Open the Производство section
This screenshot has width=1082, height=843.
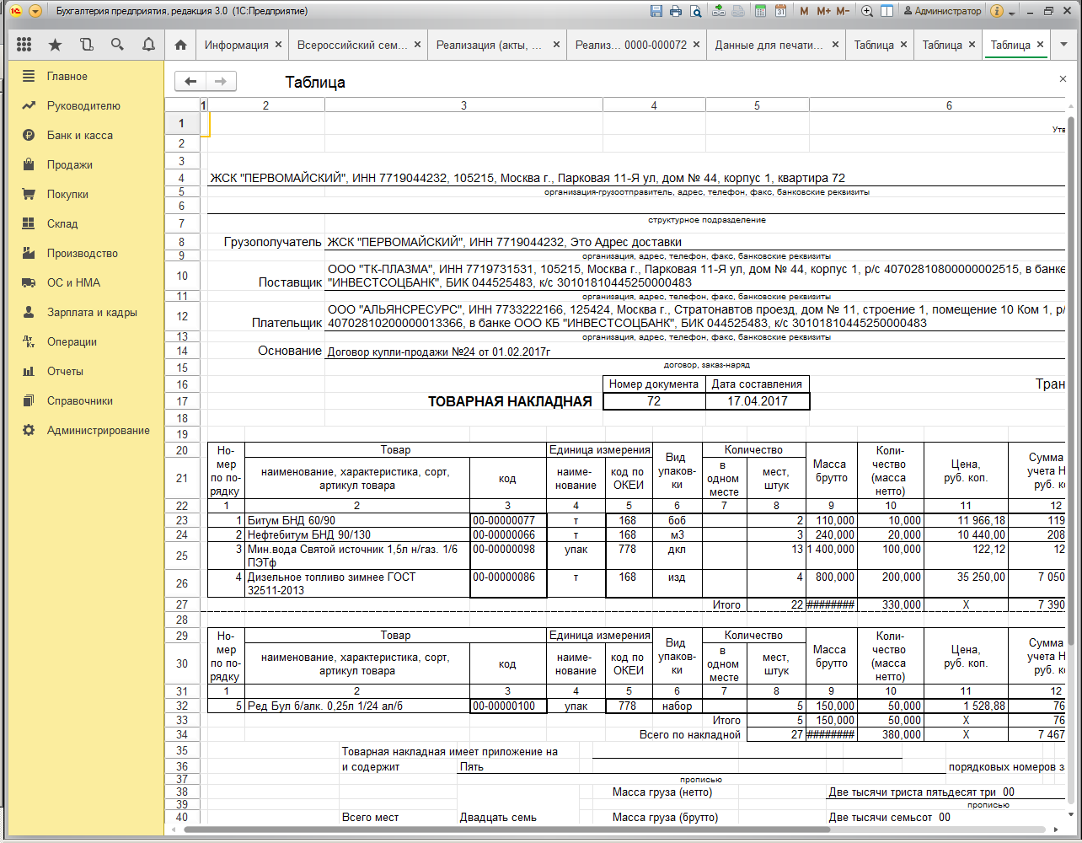83,253
